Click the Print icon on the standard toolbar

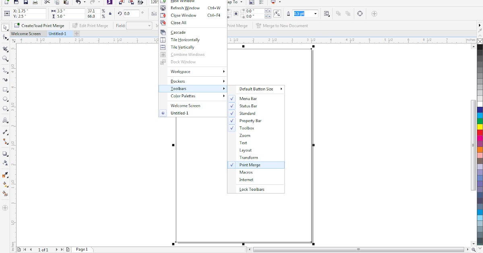[x=35, y=2]
